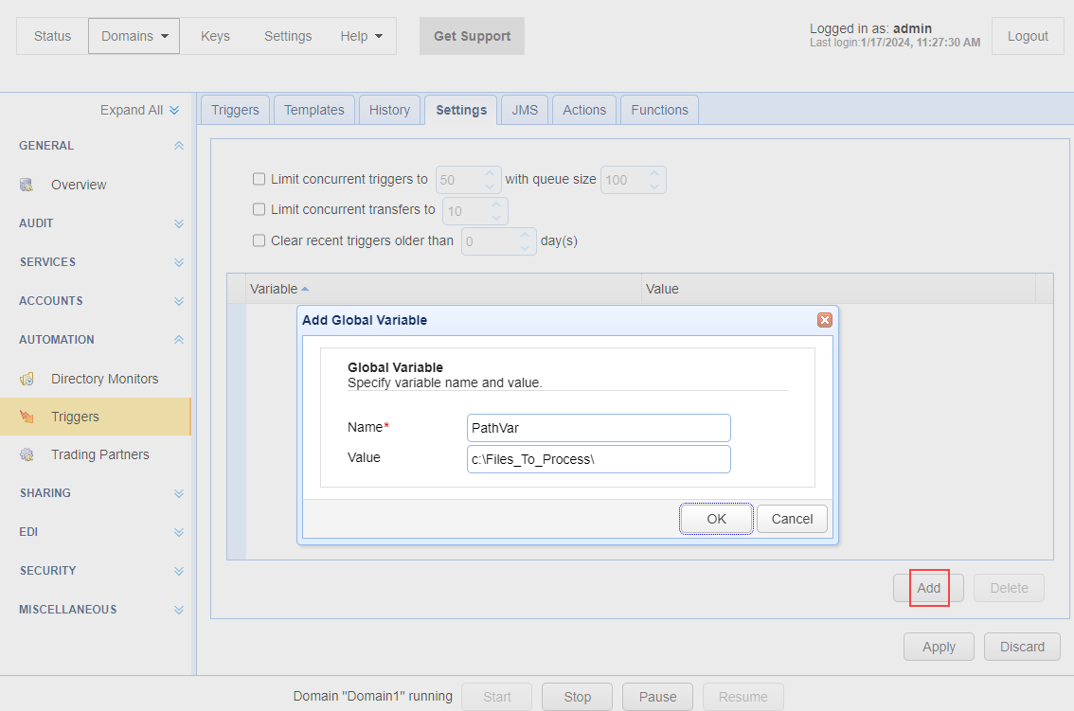The height and width of the screenshot is (711, 1074).
Task: Click the Logout button
Action: click(x=1028, y=36)
